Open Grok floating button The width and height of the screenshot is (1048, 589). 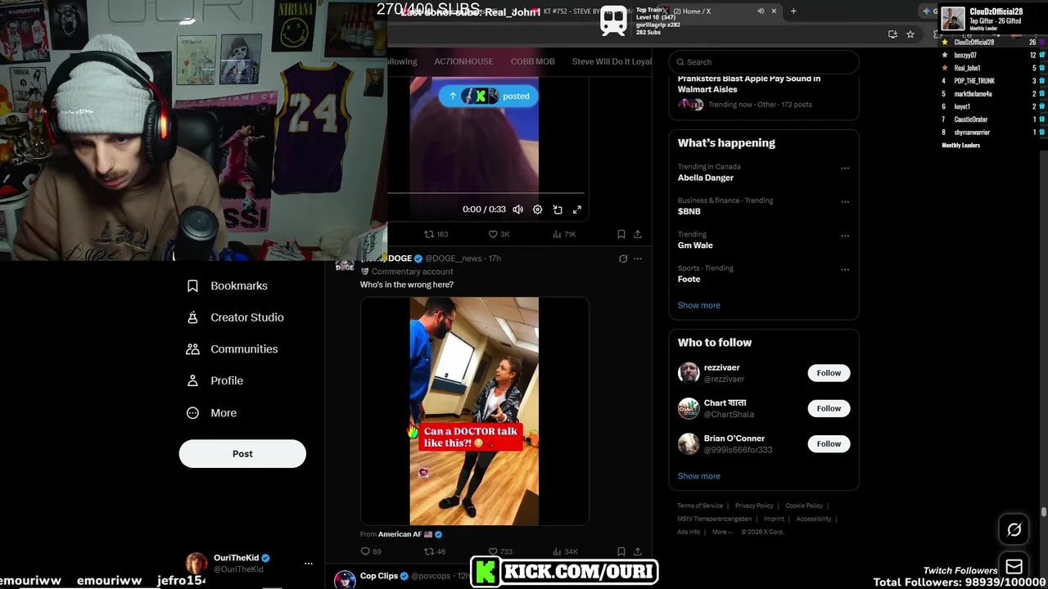click(x=1014, y=530)
